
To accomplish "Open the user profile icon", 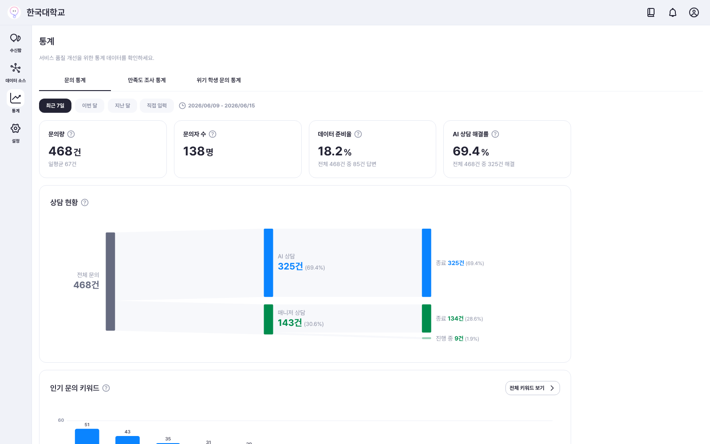I will (694, 12).
